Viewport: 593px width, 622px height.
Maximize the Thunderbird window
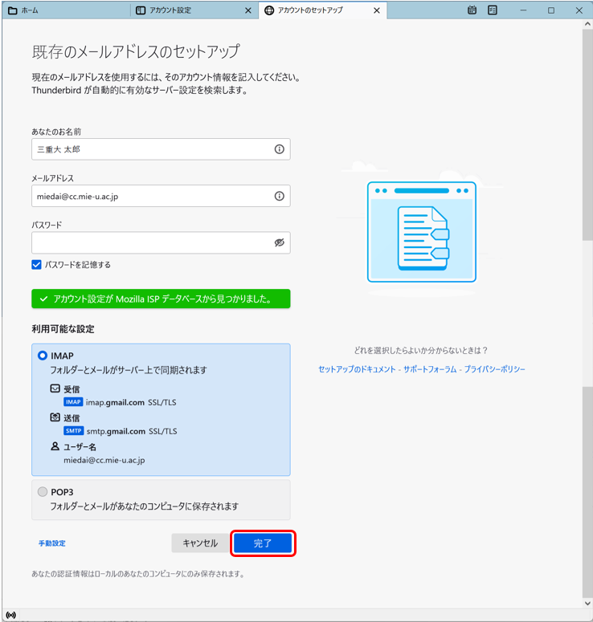coord(551,10)
